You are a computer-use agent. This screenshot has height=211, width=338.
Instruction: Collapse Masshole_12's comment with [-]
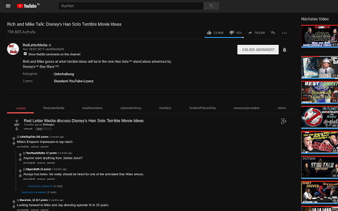pos(18,200)
